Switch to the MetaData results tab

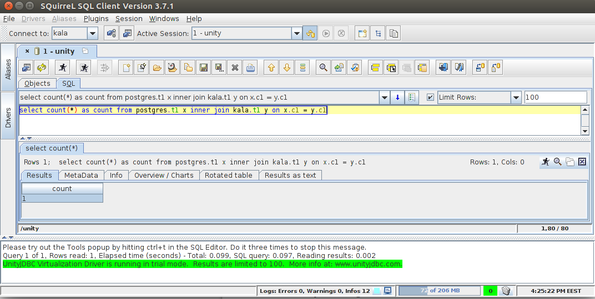click(81, 175)
